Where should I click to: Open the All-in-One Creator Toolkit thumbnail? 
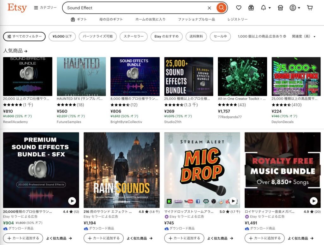pos(242,77)
